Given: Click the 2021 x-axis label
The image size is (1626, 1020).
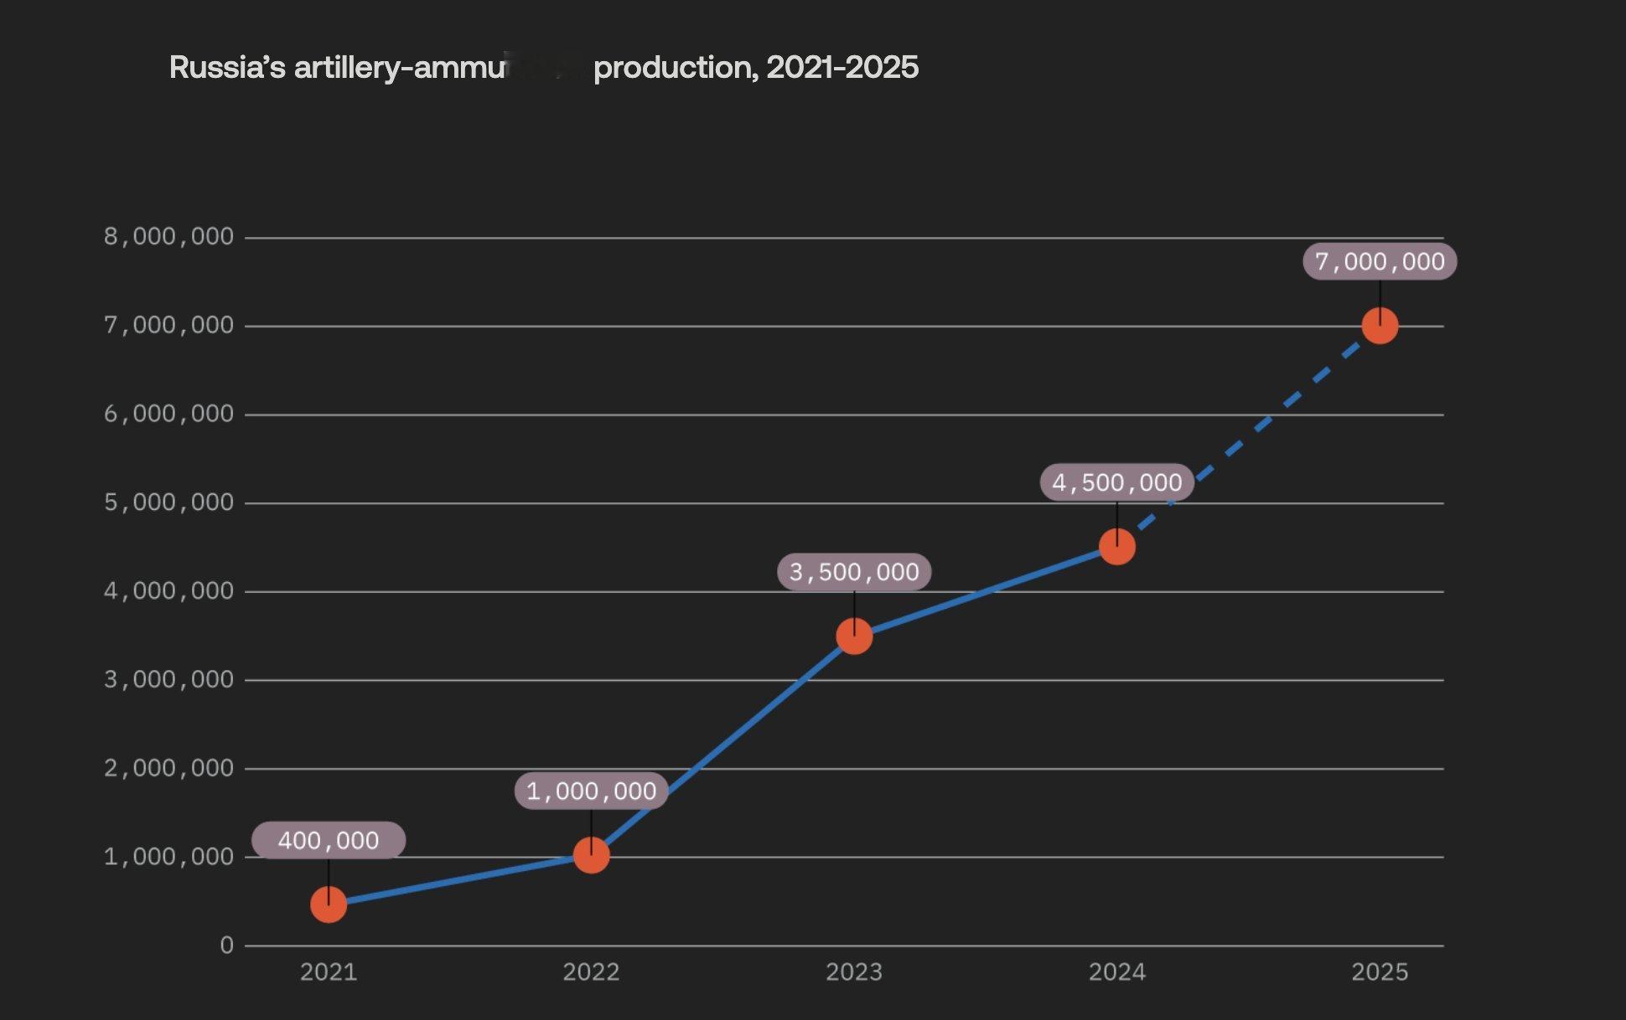Looking at the screenshot, I should (x=329, y=972).
